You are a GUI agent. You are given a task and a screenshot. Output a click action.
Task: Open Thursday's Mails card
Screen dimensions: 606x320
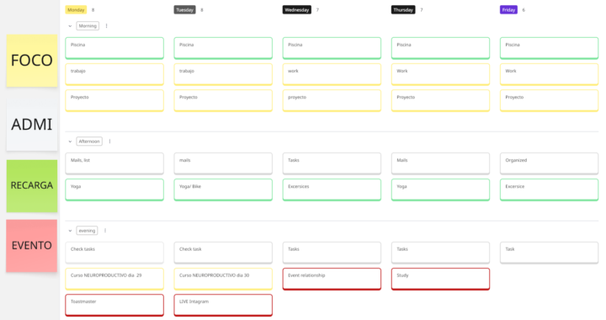pyautogui.click(x=440, y=163)
